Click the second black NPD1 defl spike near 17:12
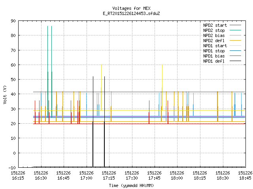 pos(104,122)
